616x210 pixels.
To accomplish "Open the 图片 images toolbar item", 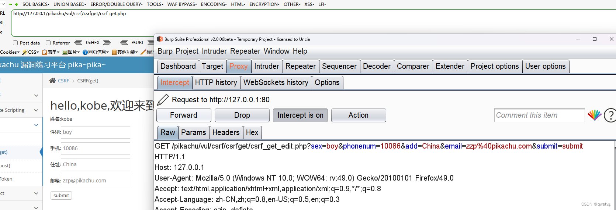I will tap(70, 52).
